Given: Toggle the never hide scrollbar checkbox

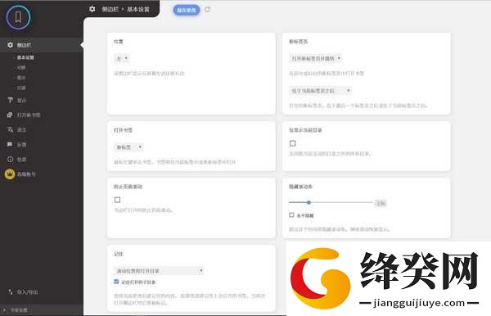Looking at the screenshot, I should click(x=291, y=214).
